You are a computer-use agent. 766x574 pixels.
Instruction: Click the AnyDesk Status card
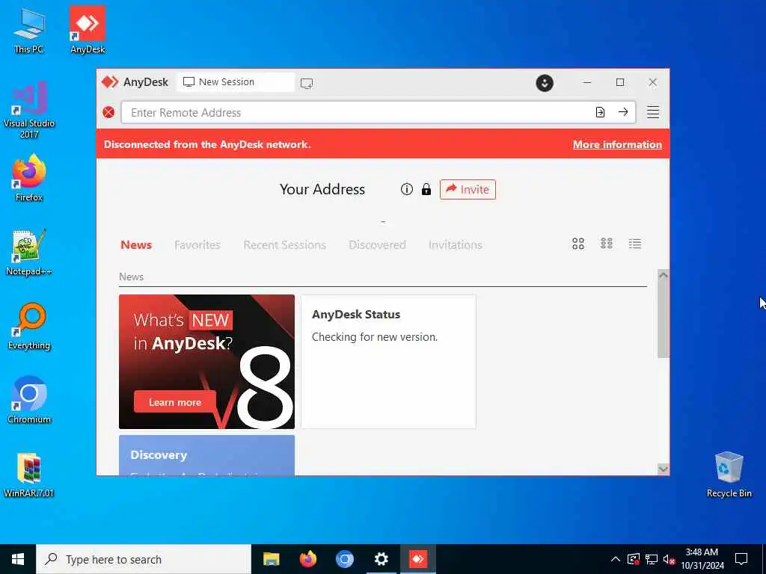[388, 362]
